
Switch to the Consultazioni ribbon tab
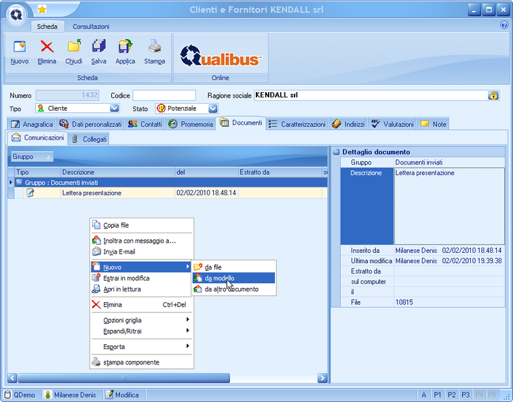coord(91,26)
